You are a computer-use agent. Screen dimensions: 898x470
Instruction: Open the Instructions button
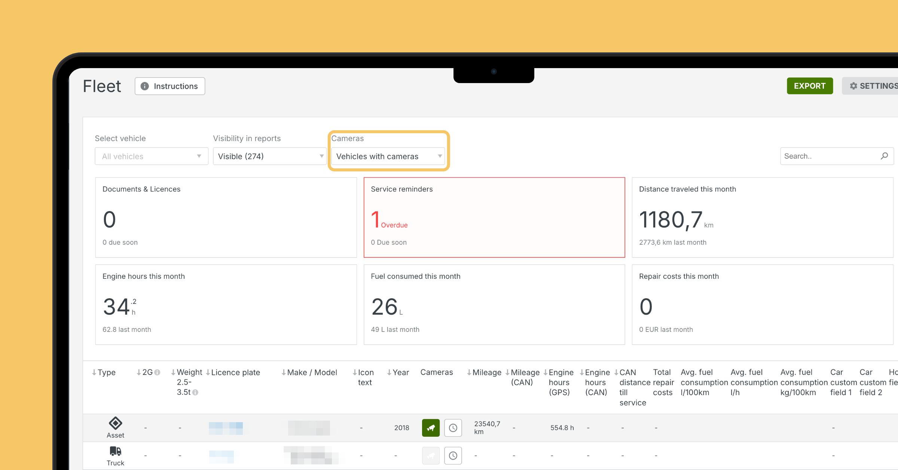point(170,86)
